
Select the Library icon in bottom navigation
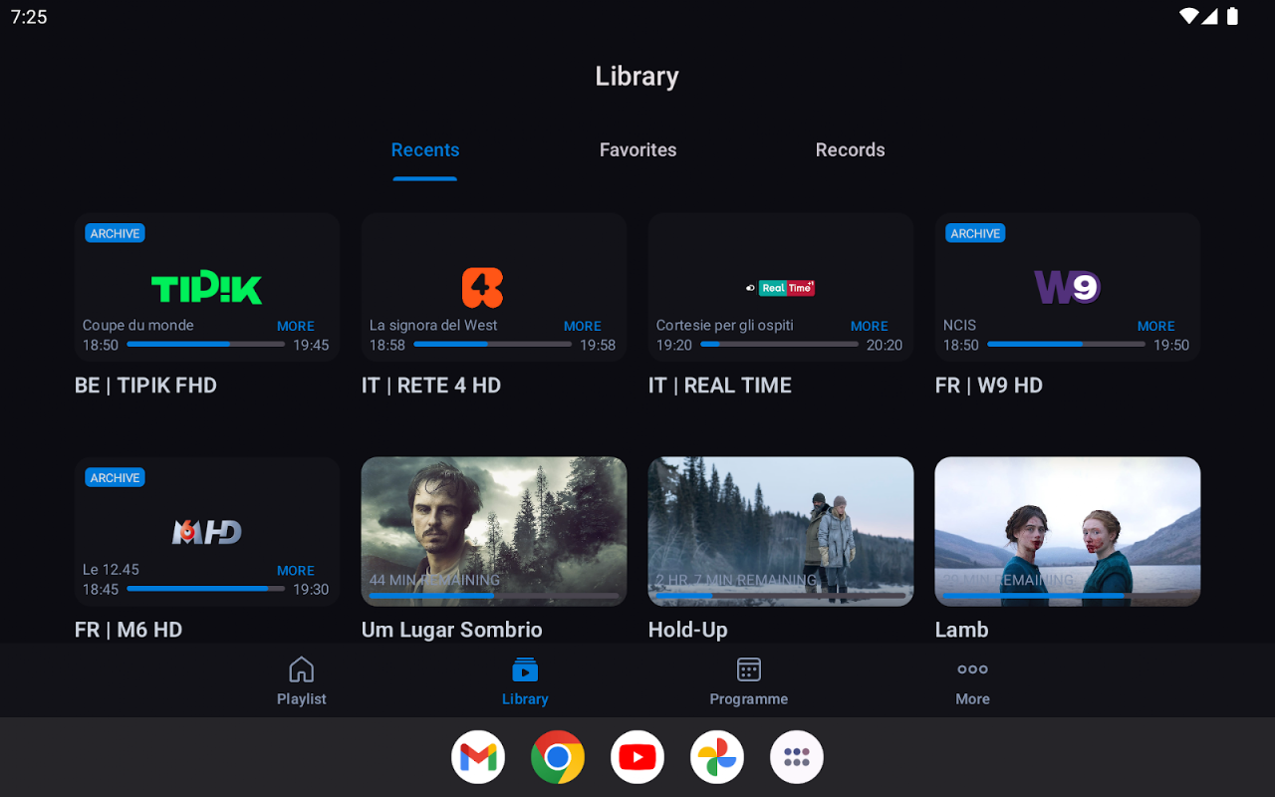(525, 669)
